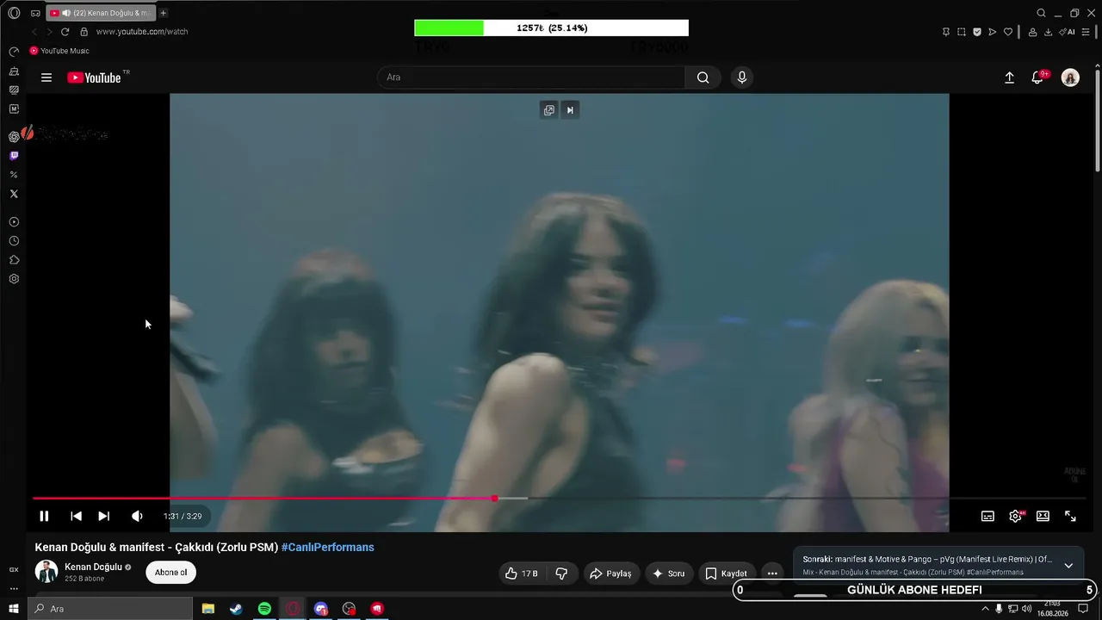Open ChatGPT in the Opera sidebar
1102x620 pixels.
[x=14, y=136]
